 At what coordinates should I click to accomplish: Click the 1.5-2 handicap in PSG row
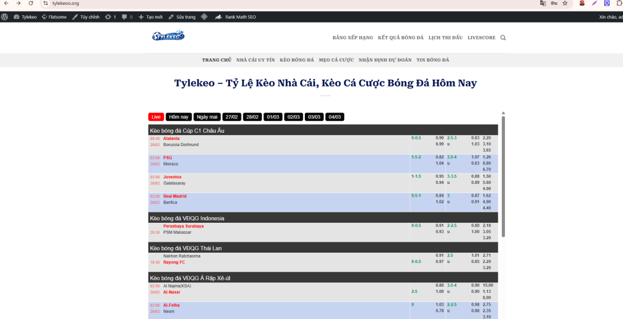[x=416, y=157]
